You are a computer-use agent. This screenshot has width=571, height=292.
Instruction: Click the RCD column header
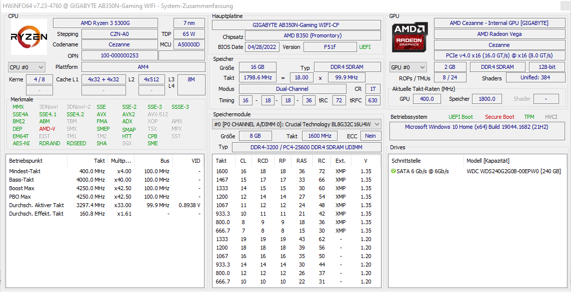click(x=262, y=160)
